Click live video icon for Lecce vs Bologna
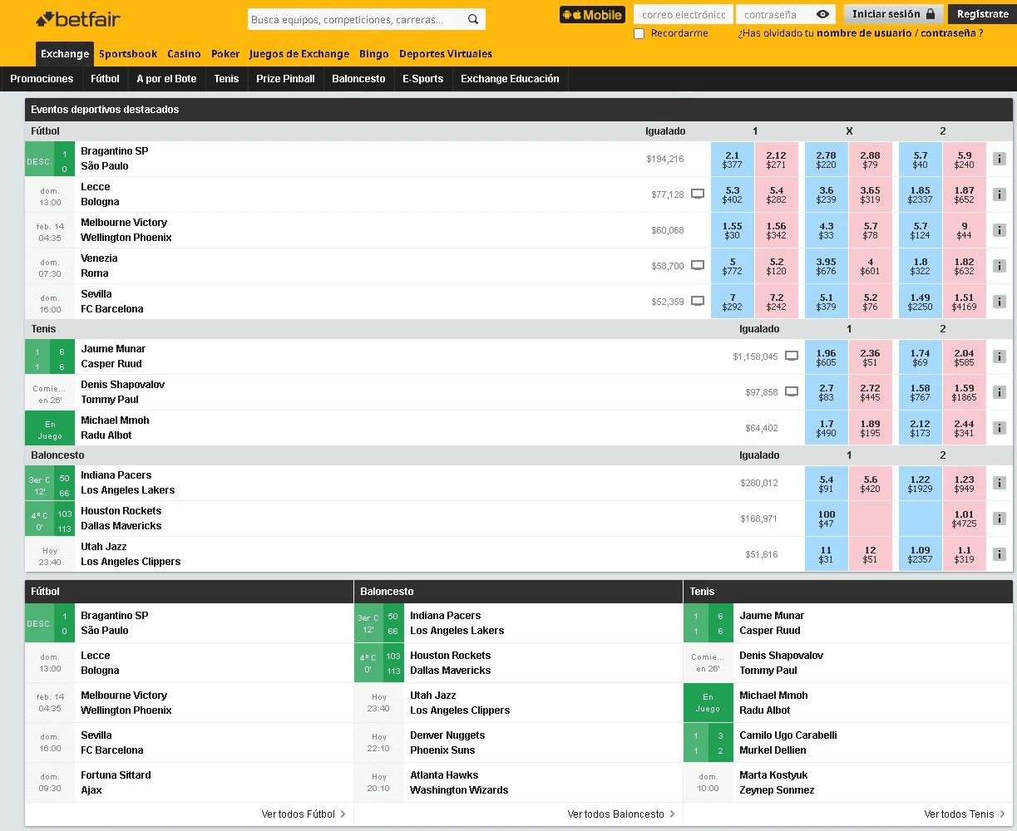The width and height of the screenshot is (1017, 831). point(698,194)
